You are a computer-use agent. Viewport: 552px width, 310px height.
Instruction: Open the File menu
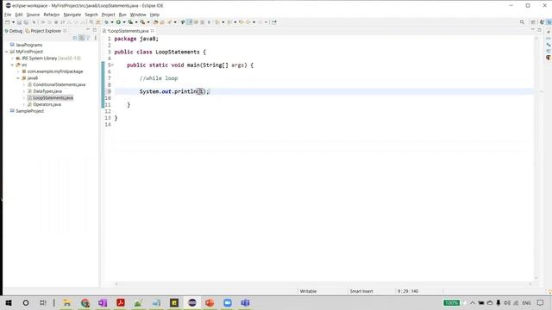click(8, 15)
